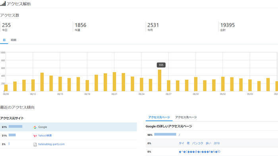Open the hatenablog-parts.com link
Viewport: 278px width, 156px height.
[x=51, y=144]
